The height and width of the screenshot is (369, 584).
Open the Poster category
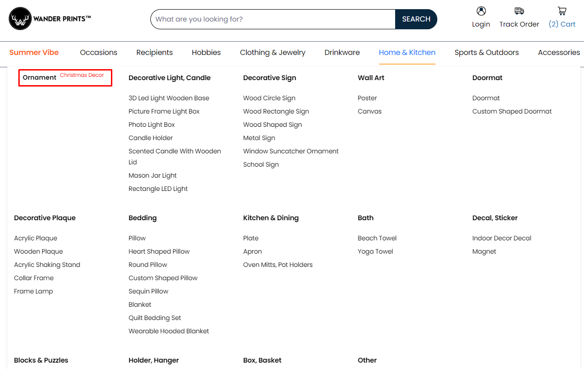(x=367, y=98)
